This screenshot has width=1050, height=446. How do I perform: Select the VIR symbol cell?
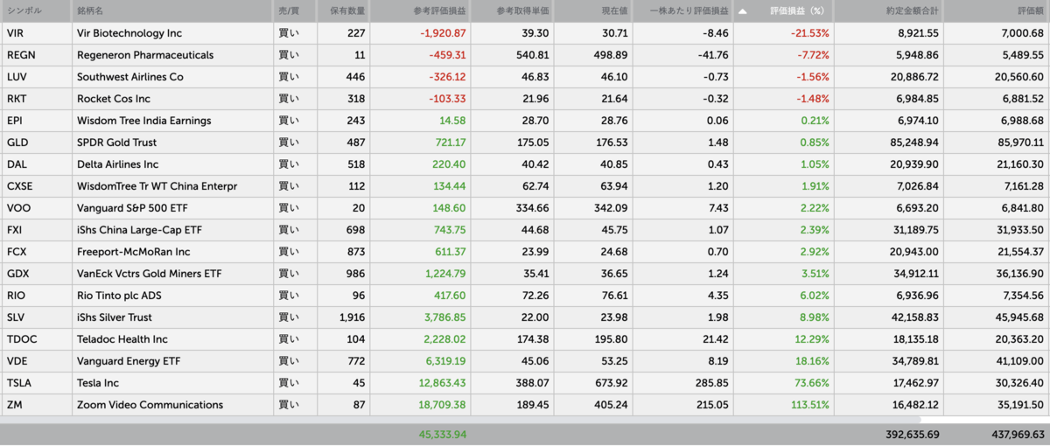pyautogui.click(x=36, y=33)
